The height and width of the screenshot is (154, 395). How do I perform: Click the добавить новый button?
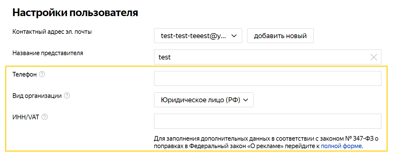[280, 36]
